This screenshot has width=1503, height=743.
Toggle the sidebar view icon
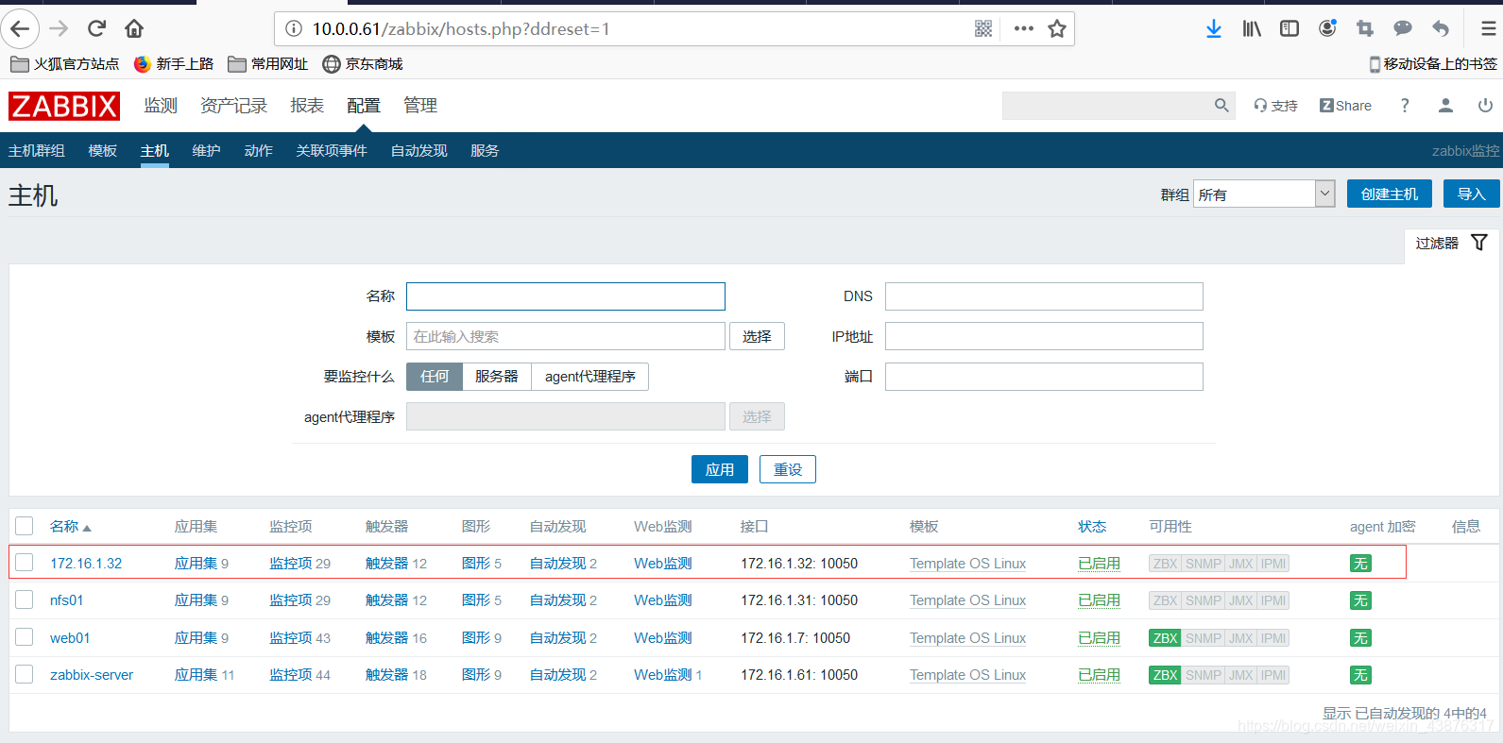point(1290,28)
